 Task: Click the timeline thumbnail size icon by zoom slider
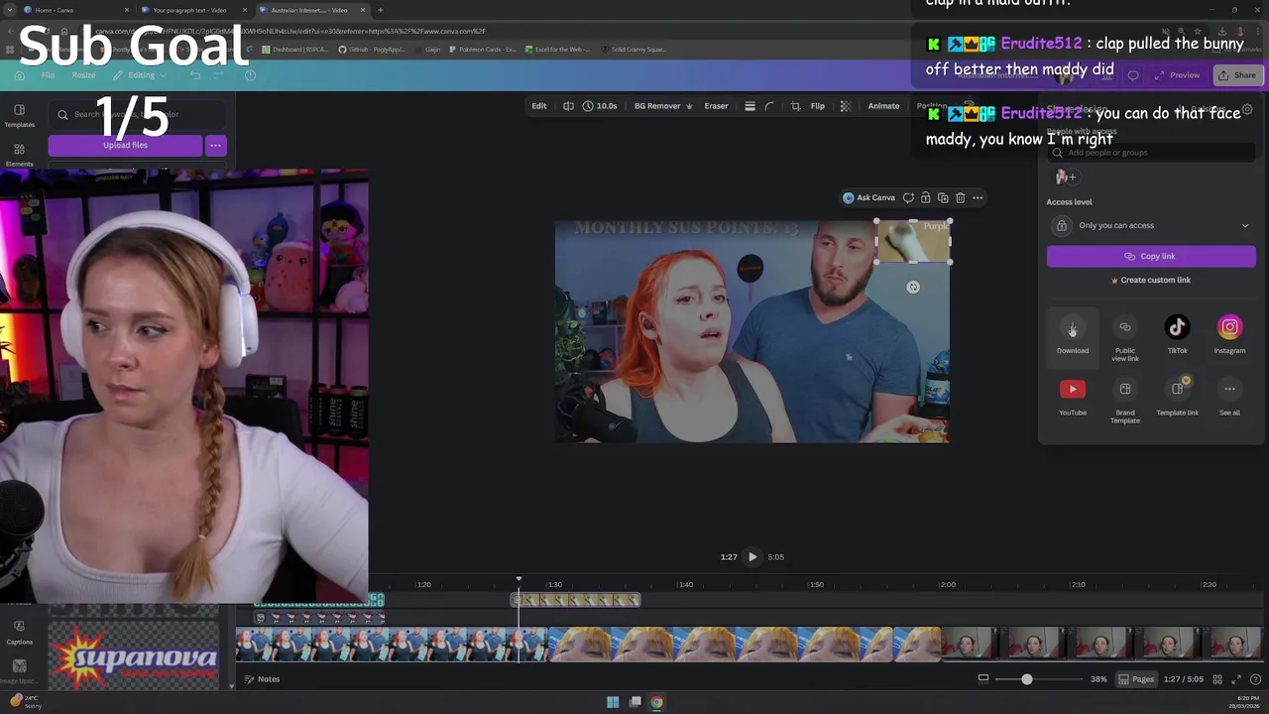pyautogui.click(x=982, y=679)
